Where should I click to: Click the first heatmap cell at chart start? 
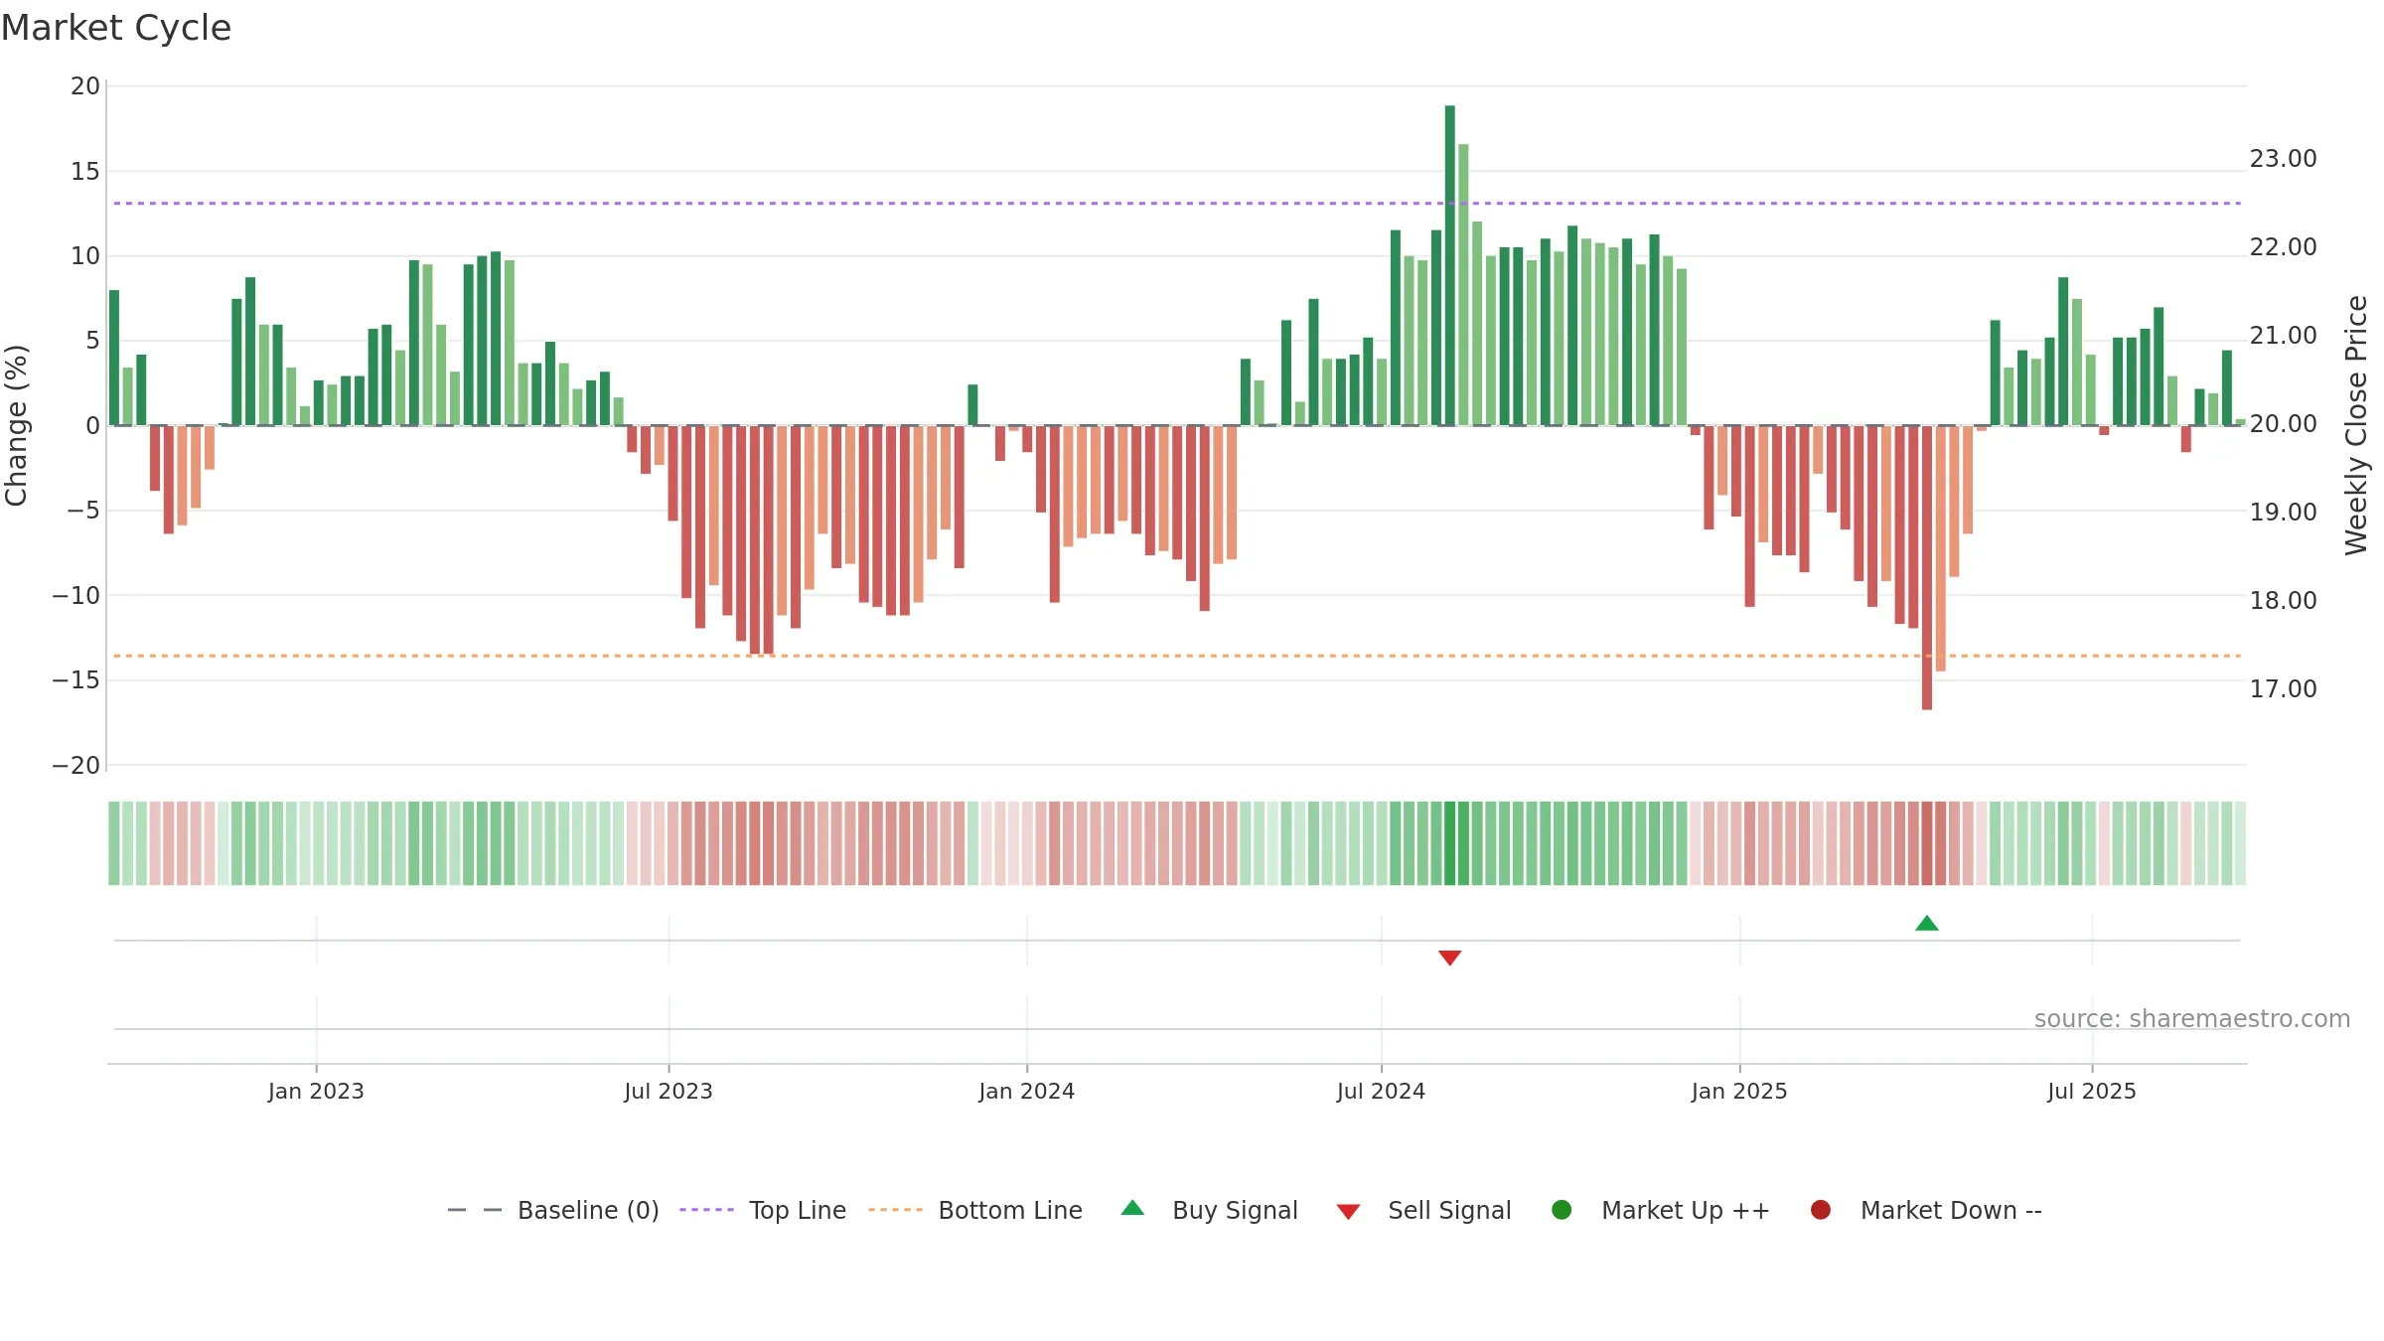pyautogui.click(x=114, y=843)
